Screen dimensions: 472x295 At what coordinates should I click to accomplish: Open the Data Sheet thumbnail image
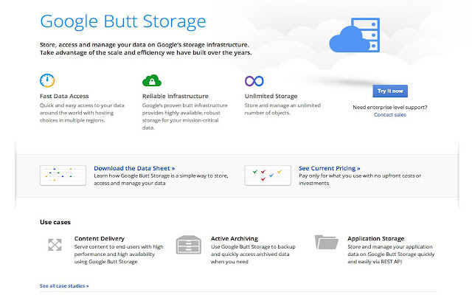coord(63,176)
